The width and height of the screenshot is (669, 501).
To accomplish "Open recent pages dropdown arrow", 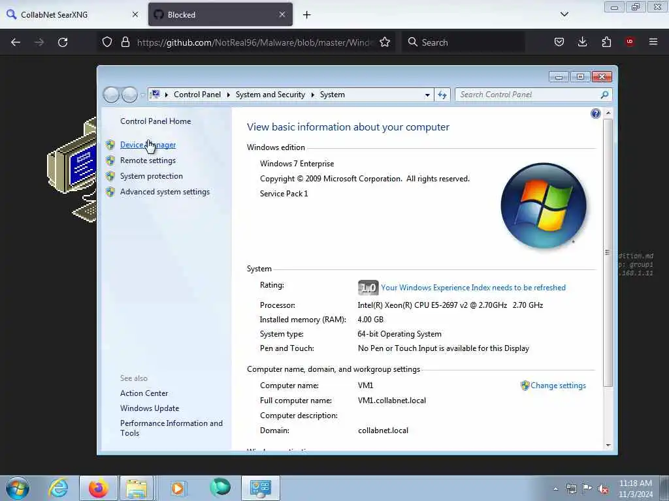I will tap(142, 95).
